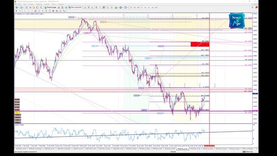
Task: Toggle the Market Watch window
Action: point(27,7)
